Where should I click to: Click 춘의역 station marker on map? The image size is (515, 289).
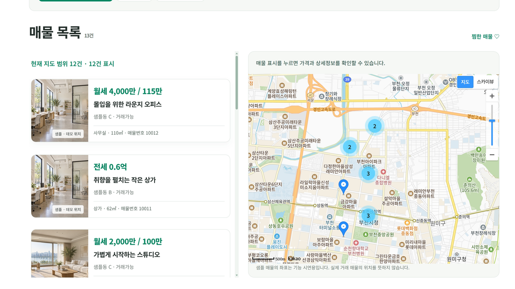456,217
